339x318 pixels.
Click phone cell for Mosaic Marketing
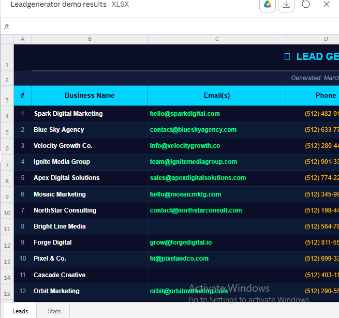(x=313, y=194)
